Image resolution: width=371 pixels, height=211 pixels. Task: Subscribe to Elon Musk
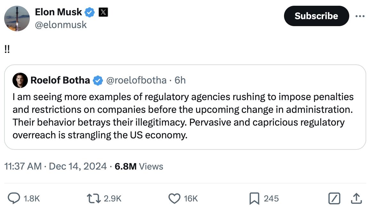point(316,16)
